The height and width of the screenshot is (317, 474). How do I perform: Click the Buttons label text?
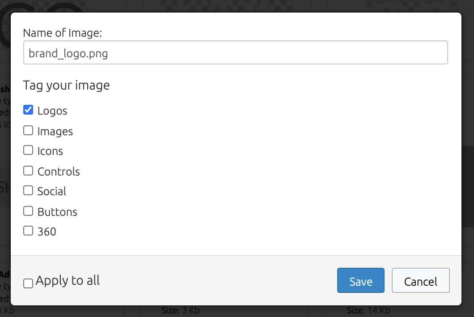[x=57, y=212]
